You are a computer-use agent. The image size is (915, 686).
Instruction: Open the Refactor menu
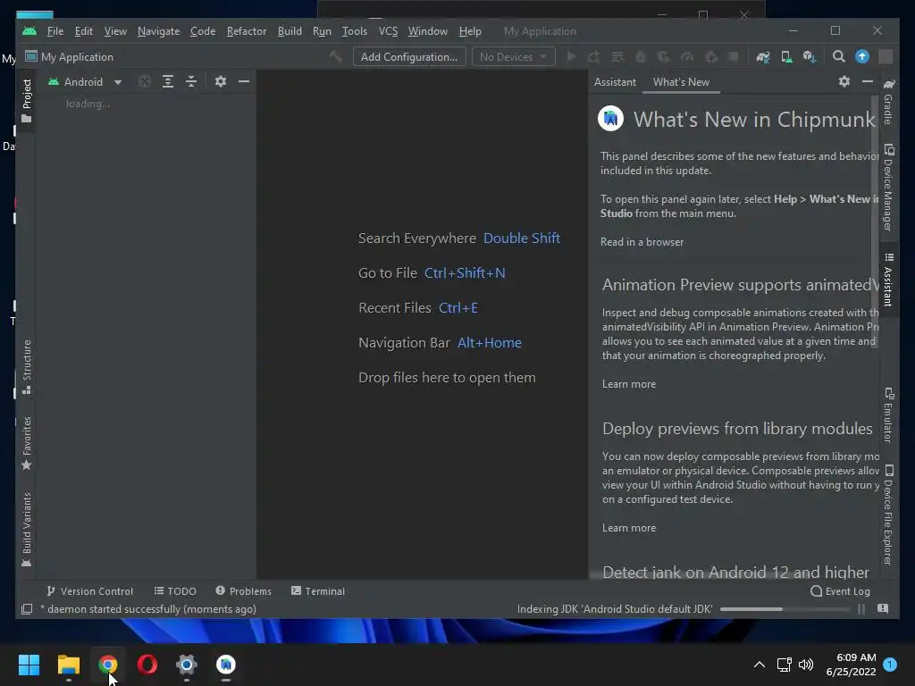[247, 31]
